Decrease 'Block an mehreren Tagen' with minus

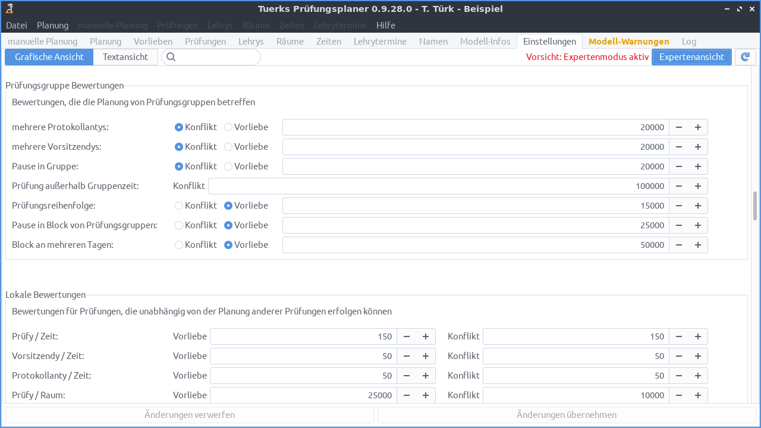pyautogui.click(x=679, y=244)
